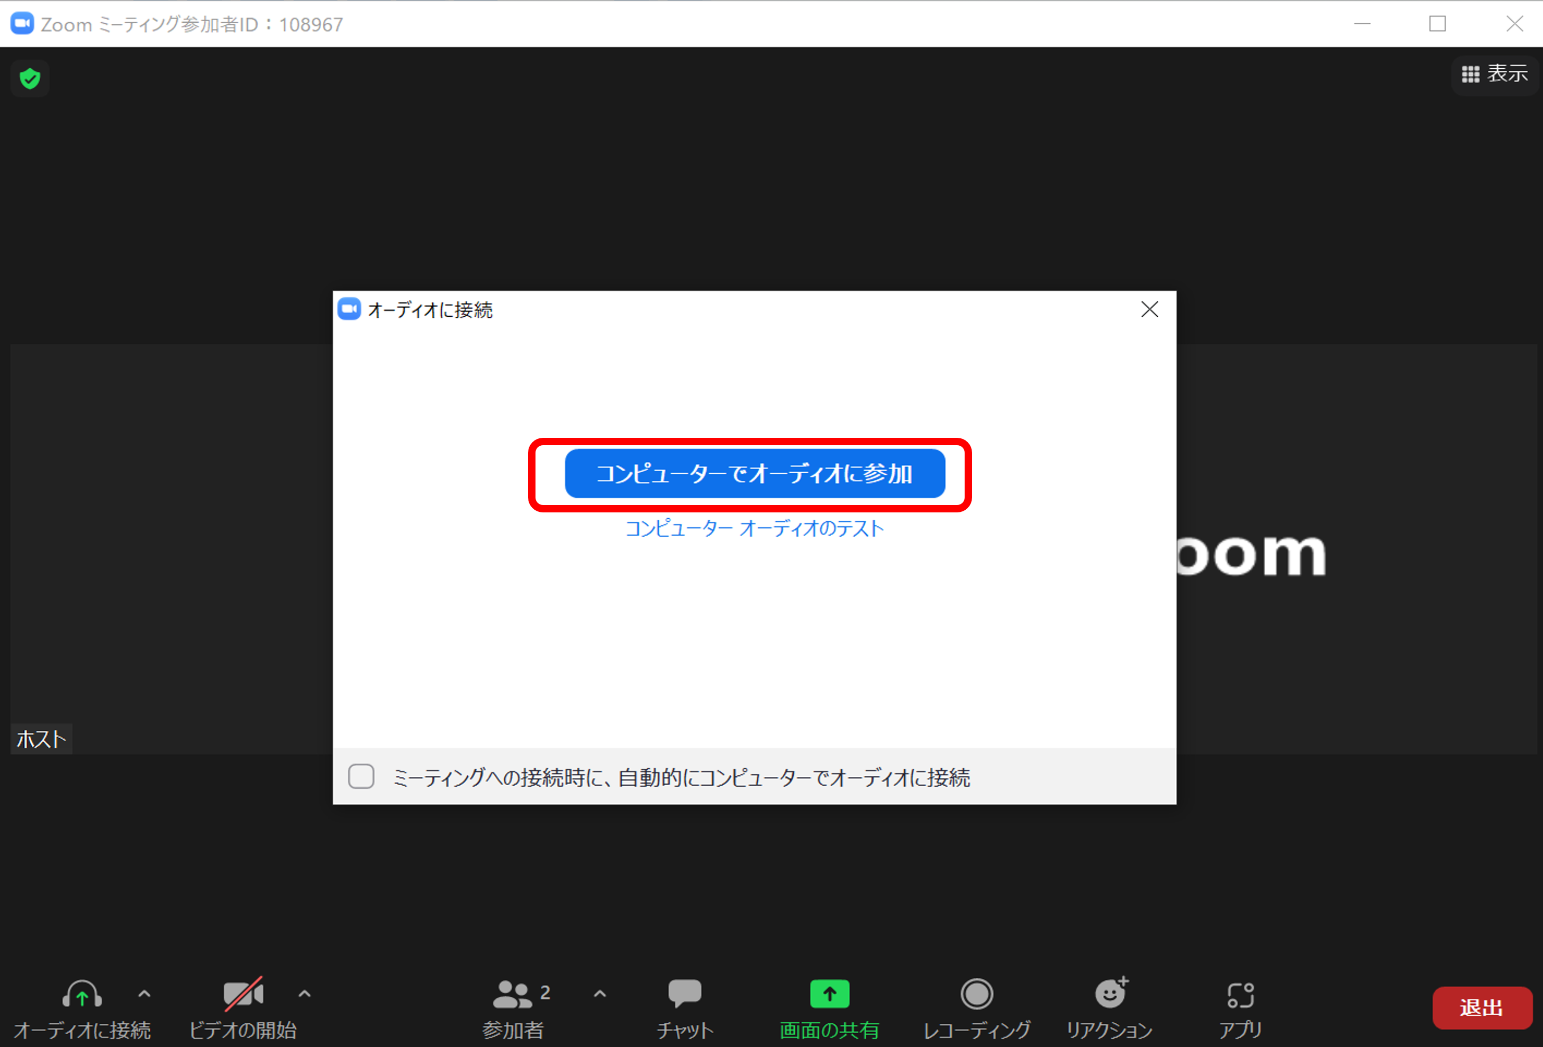Start レコーディング recording
1543x1047 pixels.
pos(977,1008)
